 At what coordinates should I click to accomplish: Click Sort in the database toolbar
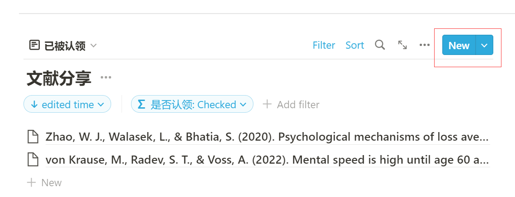[355, 46]
